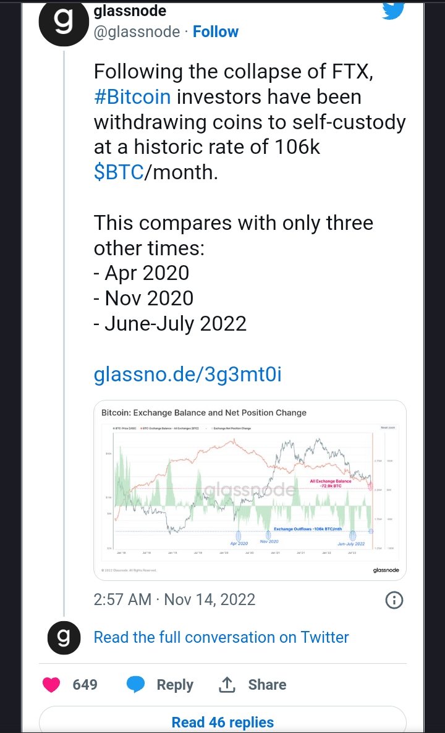Click the glassnode display name
This screenshot has width=445, height=733.
coord(130,11)
